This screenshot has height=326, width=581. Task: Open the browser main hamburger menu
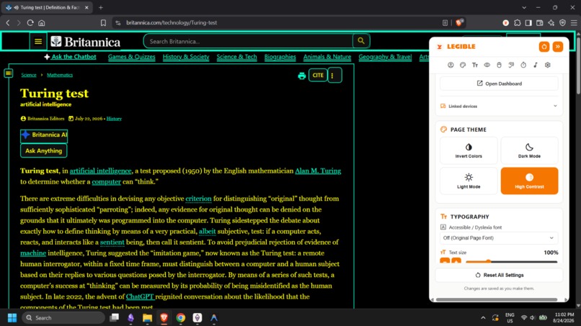tap(574, 23)
